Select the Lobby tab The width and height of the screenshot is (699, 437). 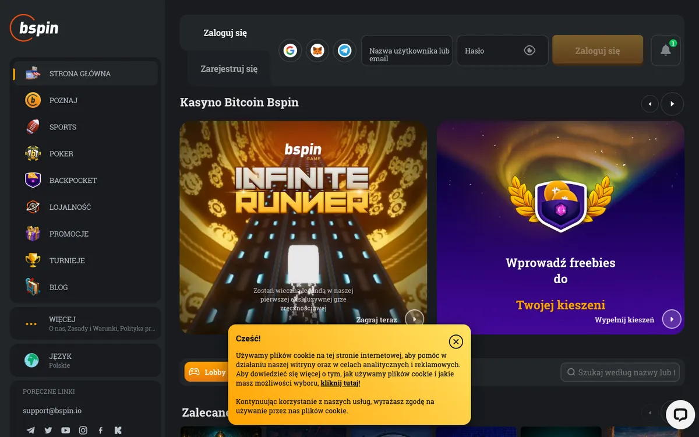[x=207, y=372]
